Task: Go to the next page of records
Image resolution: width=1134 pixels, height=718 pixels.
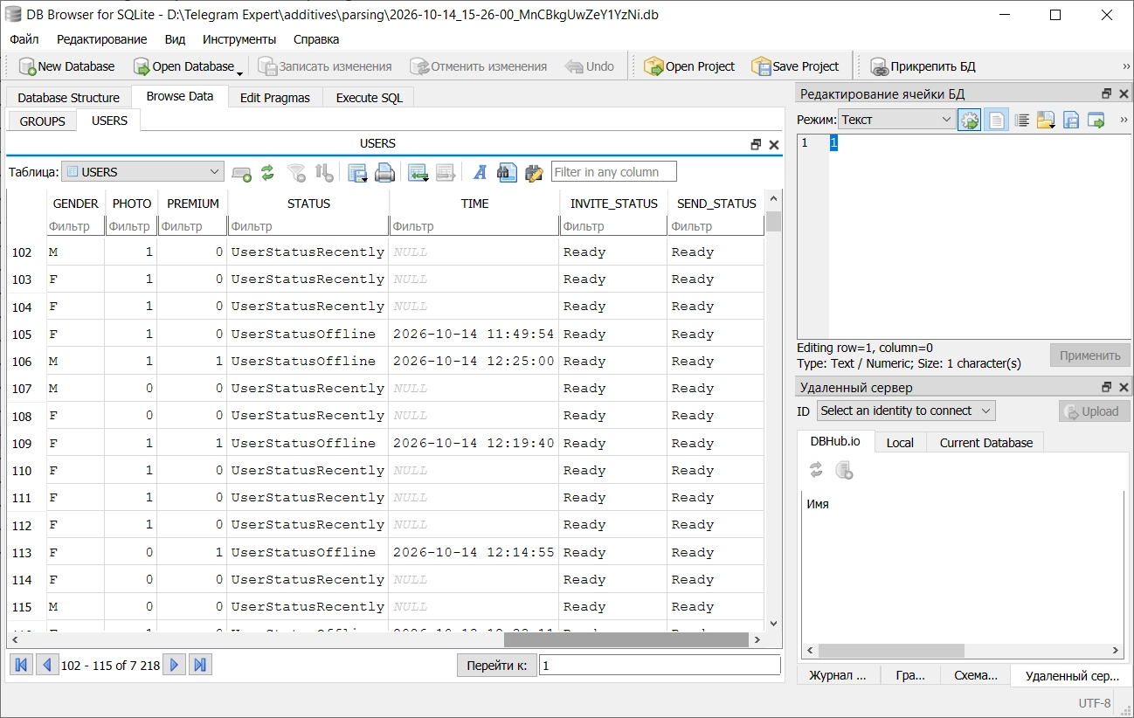Action: click(x=175, y=666)
